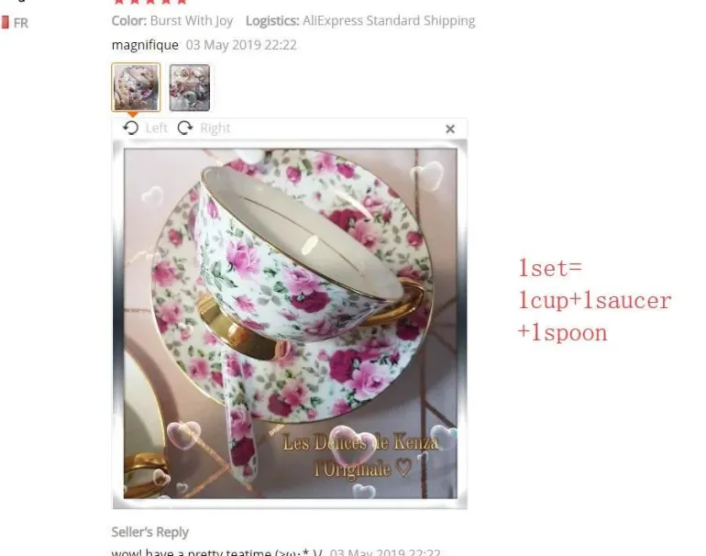Click the FR country label
Screen dimensions: 706x556
pos(21,23)
